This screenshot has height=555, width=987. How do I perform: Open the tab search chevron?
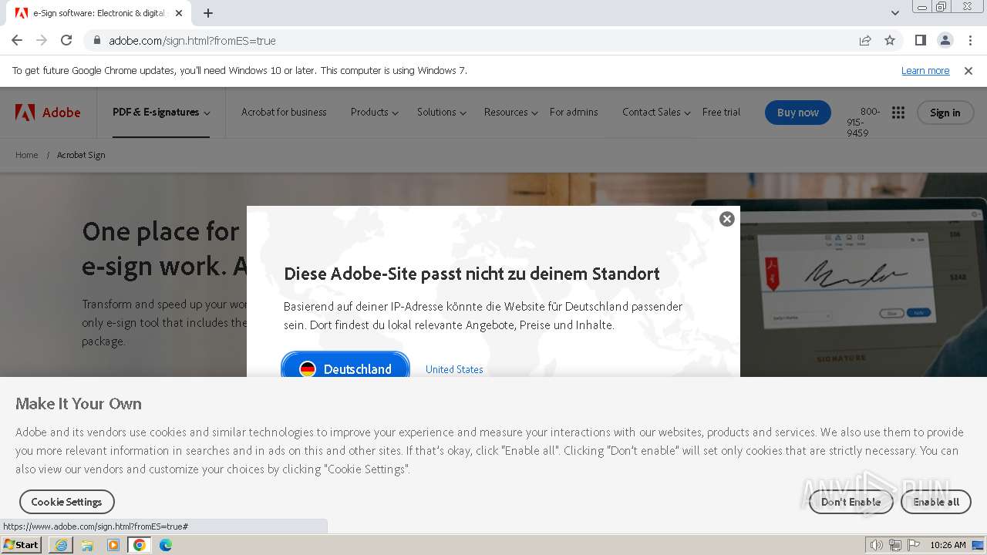[895, 13]
